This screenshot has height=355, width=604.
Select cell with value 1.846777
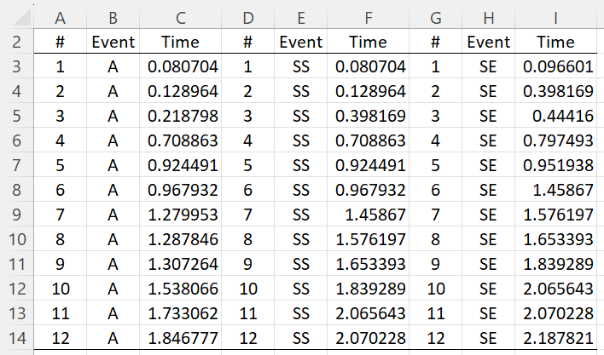[181, 338]
